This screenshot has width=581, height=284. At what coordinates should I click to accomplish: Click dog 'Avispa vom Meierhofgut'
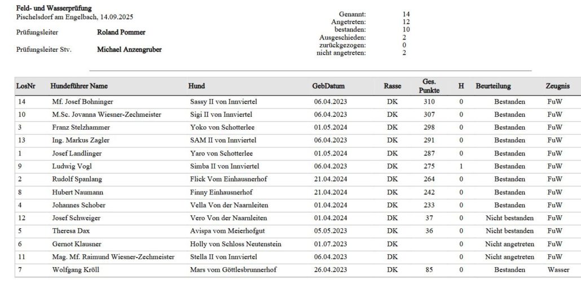(227, 231)
